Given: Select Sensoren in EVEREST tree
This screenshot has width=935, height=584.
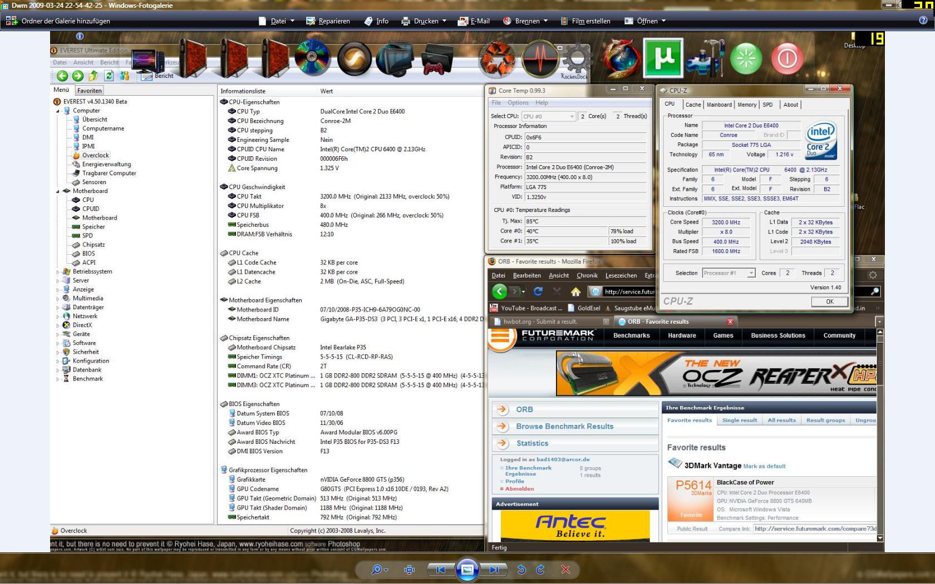Looking at the screenshot, I should click(x=94, y=182).
